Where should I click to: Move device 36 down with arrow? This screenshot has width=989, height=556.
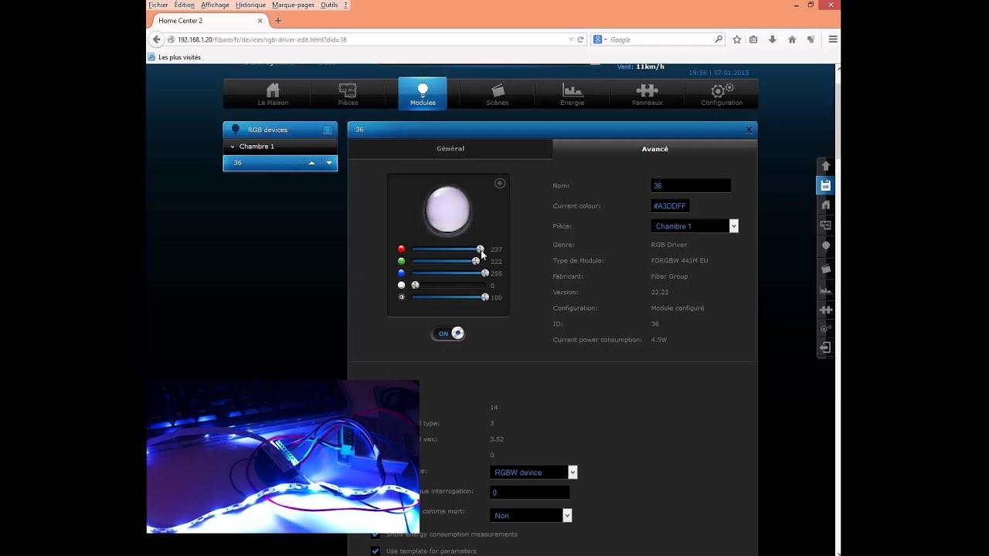click(x=329, y=163)
